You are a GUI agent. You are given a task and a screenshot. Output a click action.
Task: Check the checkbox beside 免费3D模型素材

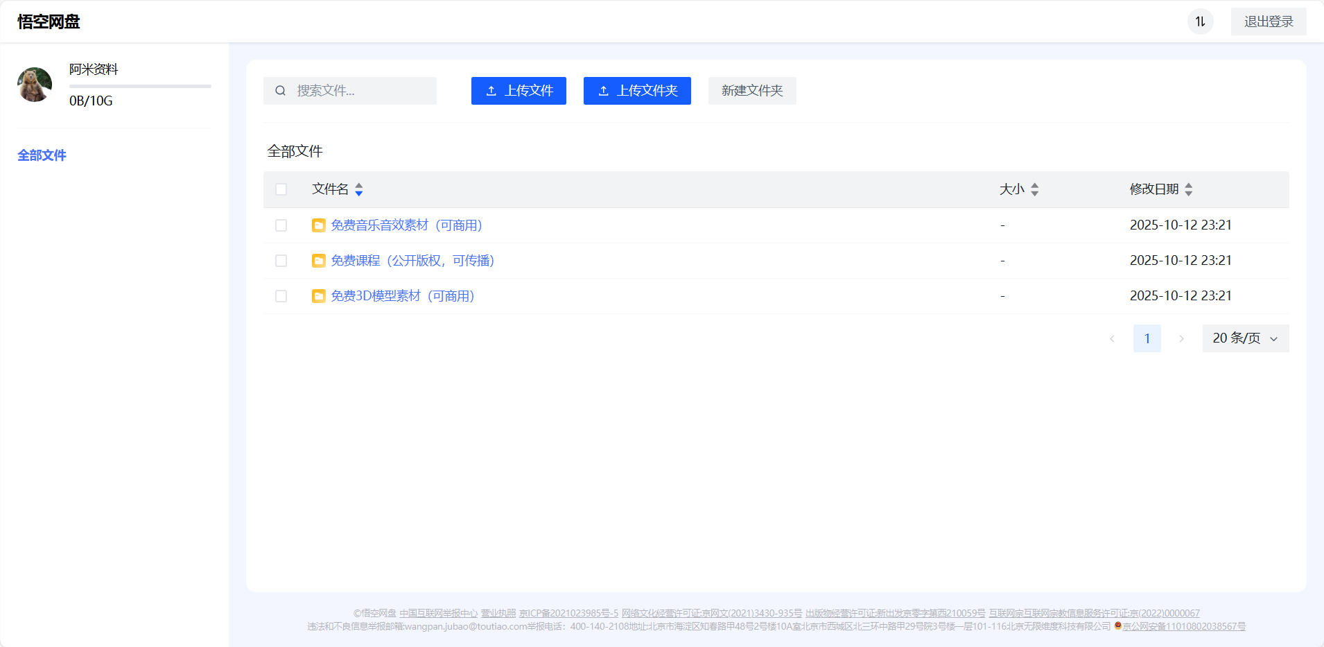(x=281, y=295)
